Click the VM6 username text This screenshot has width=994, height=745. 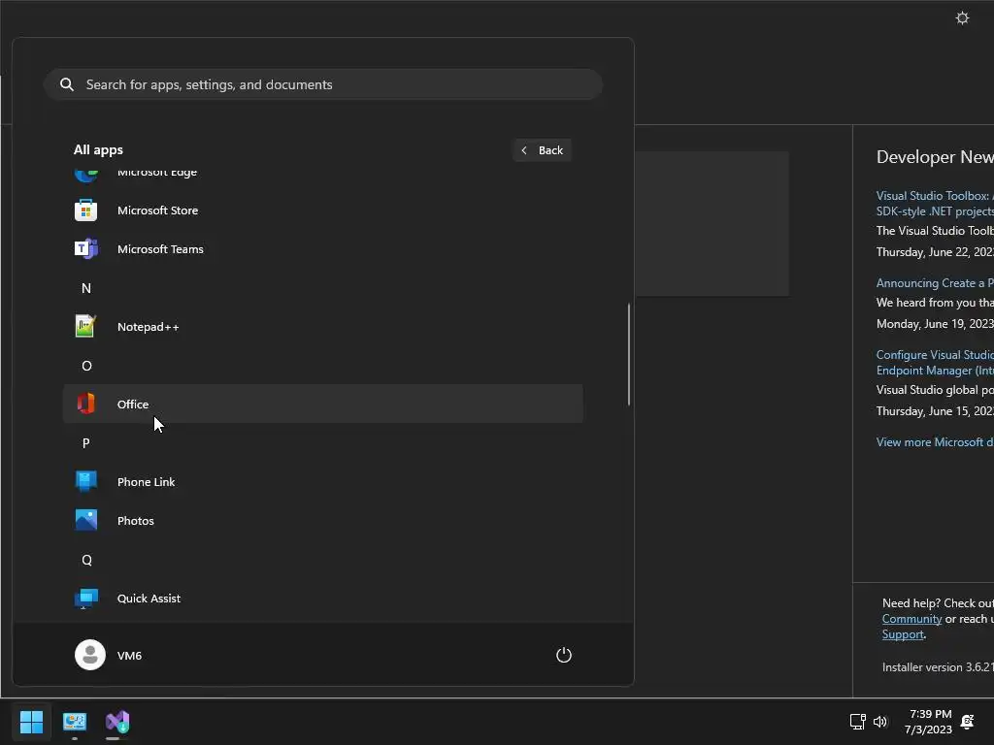pos(129,655)
